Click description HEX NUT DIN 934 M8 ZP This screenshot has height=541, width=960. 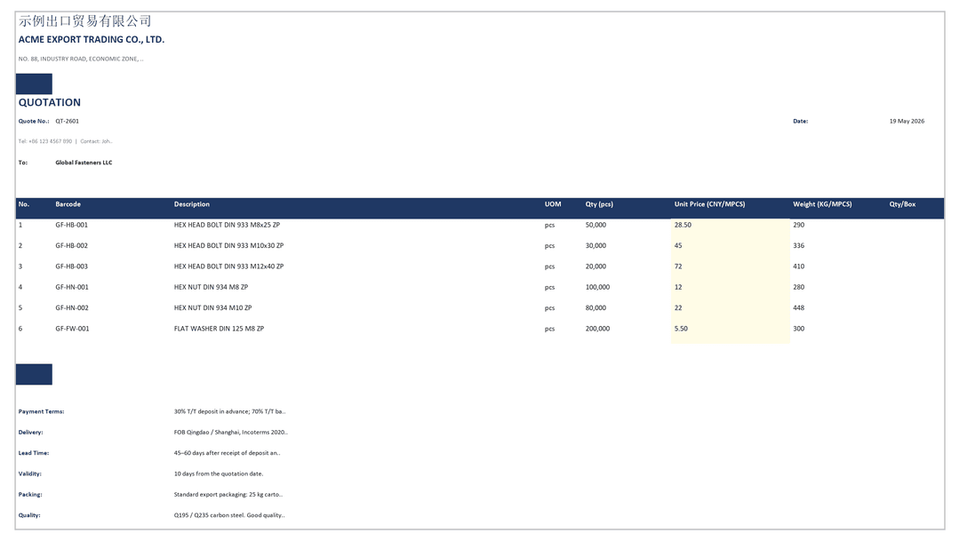pos(211,287)
